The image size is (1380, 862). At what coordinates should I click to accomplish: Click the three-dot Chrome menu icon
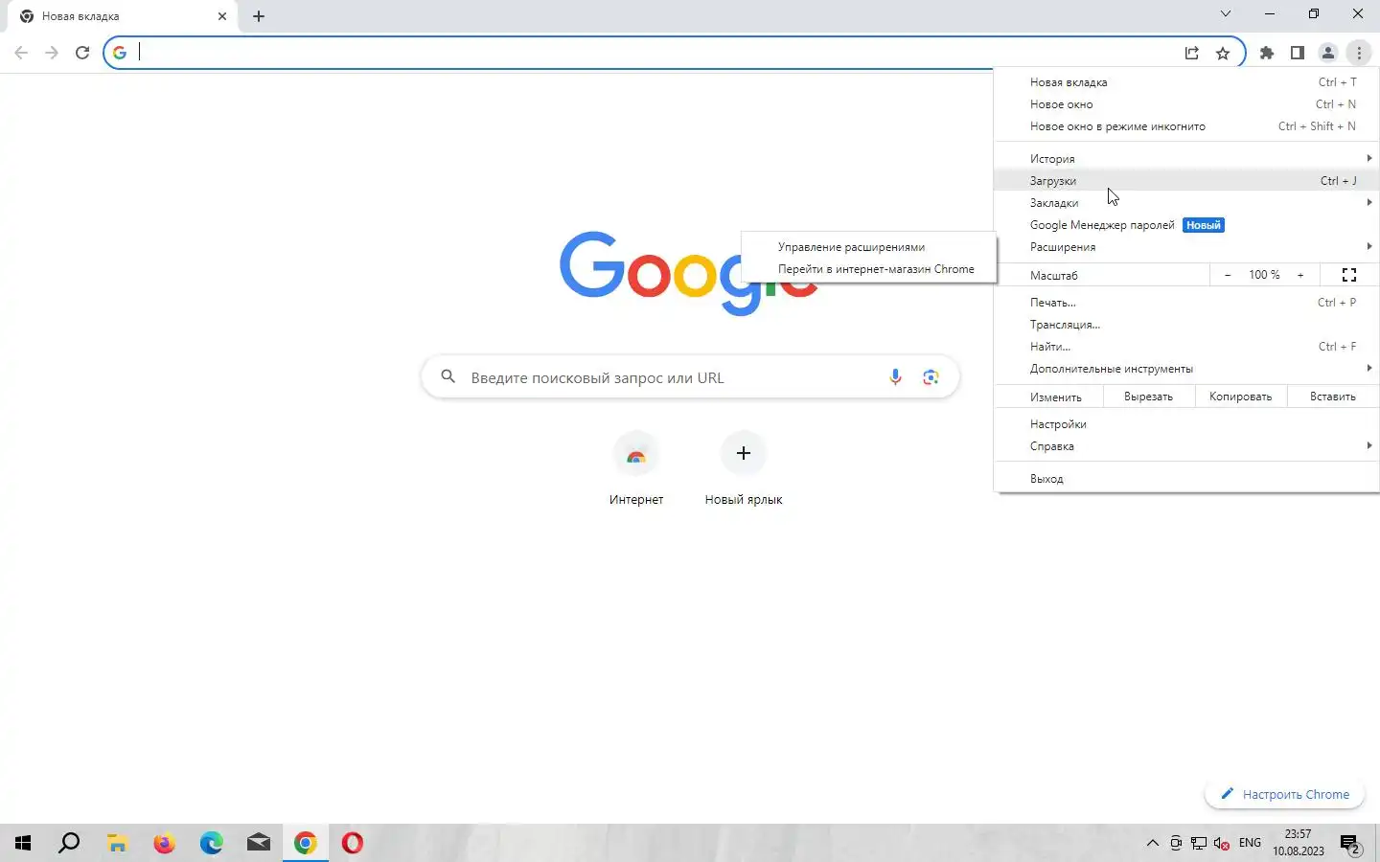[1359, 53]
